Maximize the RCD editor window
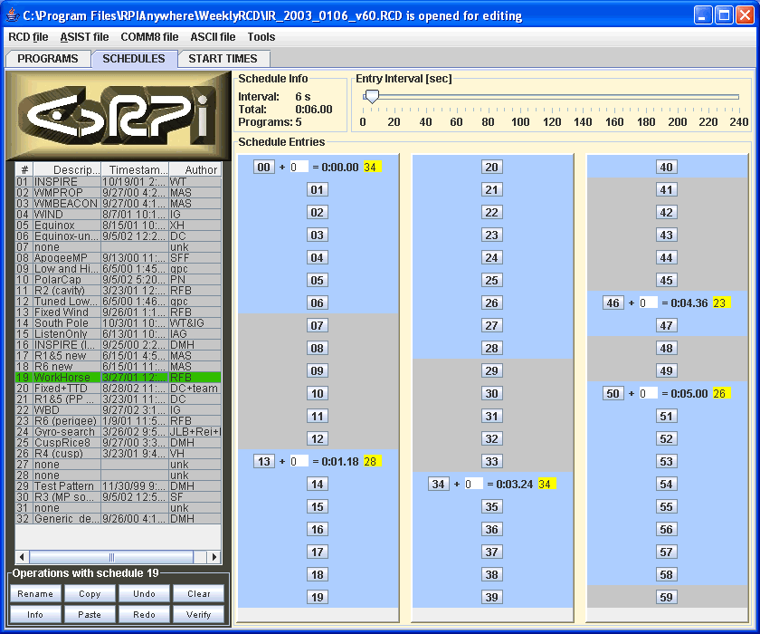 (724, 15)
